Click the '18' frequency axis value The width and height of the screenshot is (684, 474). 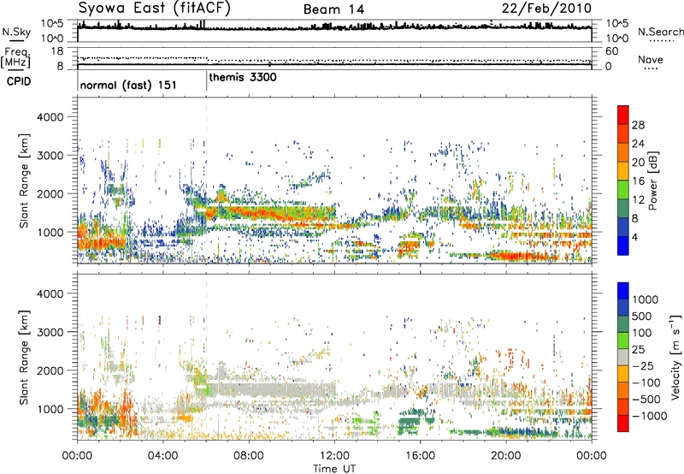point(57,51)
